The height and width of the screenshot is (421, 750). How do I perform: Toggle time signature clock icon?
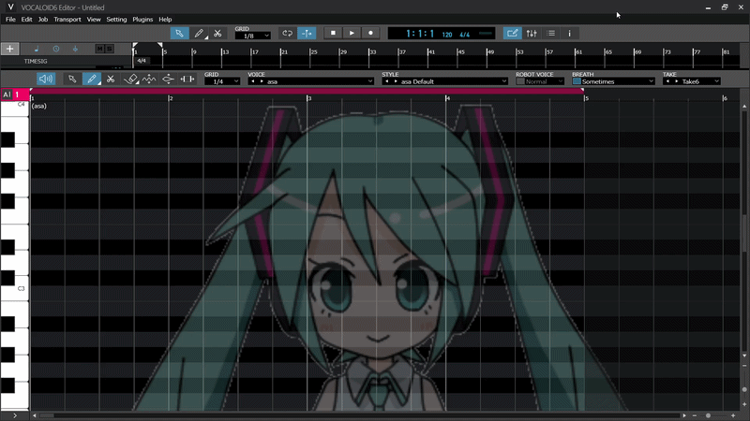point(56,49)
